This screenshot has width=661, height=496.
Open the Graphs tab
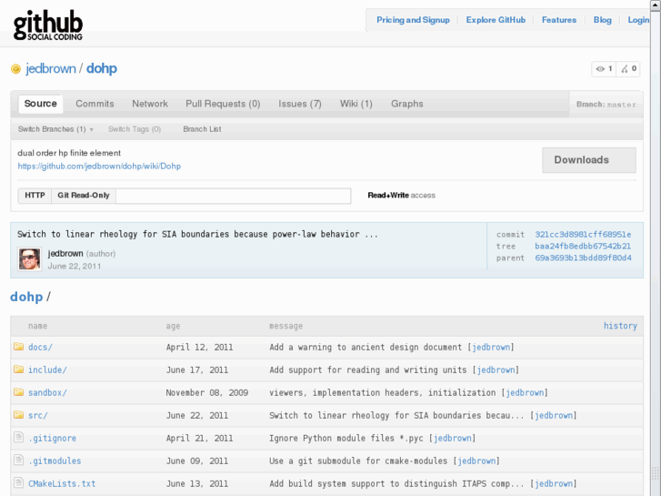(x=406, y=104)
